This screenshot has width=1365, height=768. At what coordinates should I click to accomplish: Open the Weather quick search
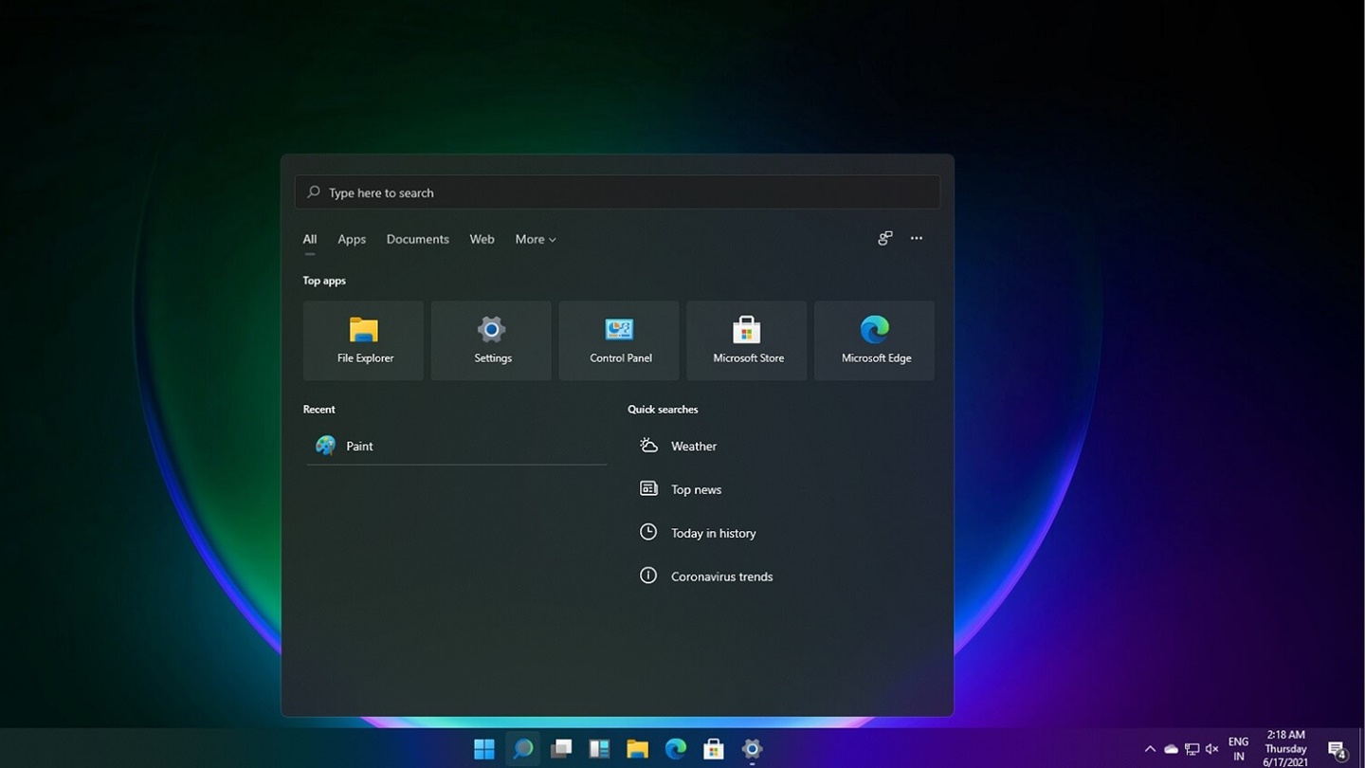pos(693,446)
